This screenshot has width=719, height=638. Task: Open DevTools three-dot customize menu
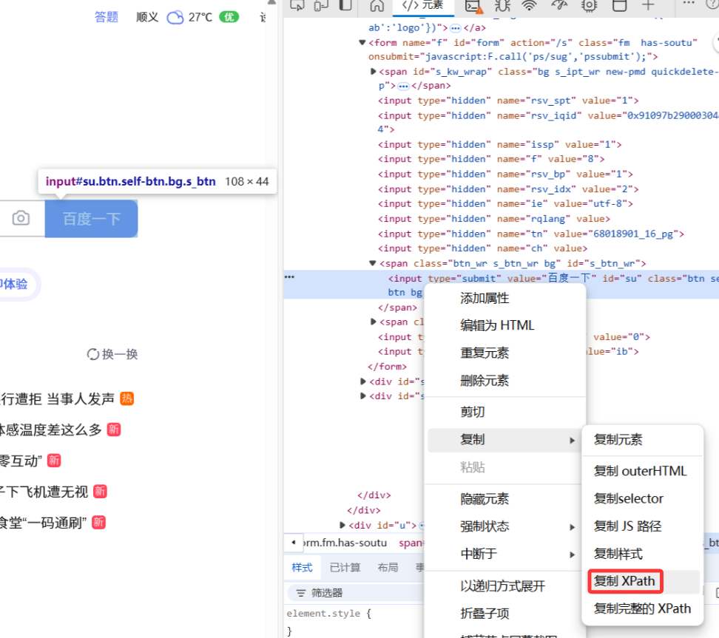pyautogui.click(x=688, y=3)
